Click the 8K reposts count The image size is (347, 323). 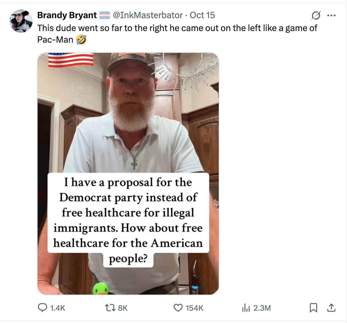tap(123, 308)
